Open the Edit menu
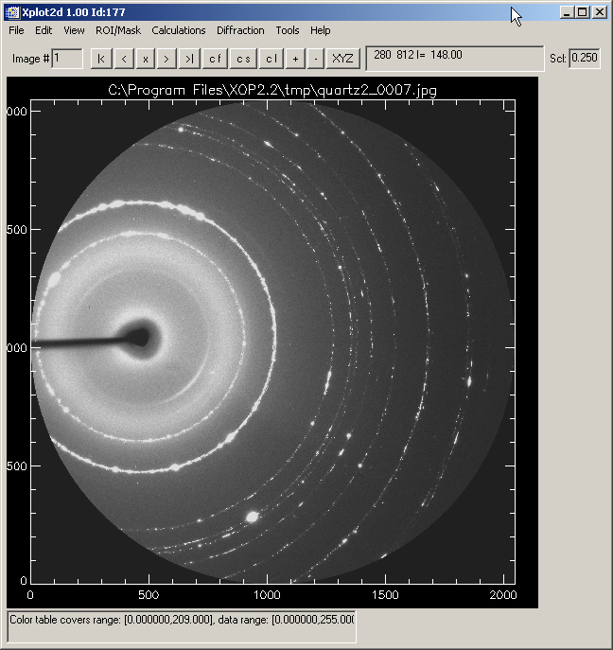 (44, 30)
